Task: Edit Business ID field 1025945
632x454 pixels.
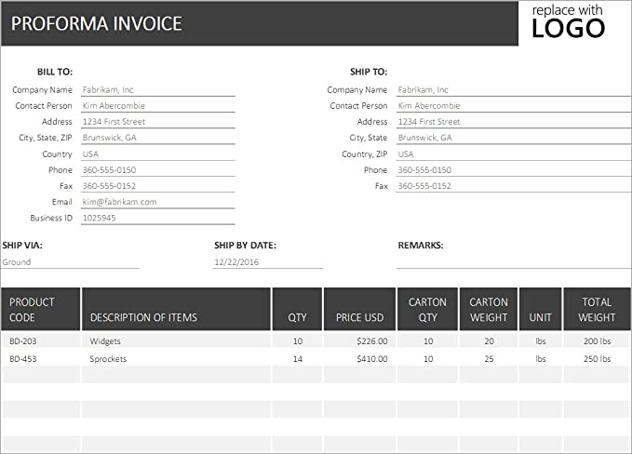Action: [157, 218]
